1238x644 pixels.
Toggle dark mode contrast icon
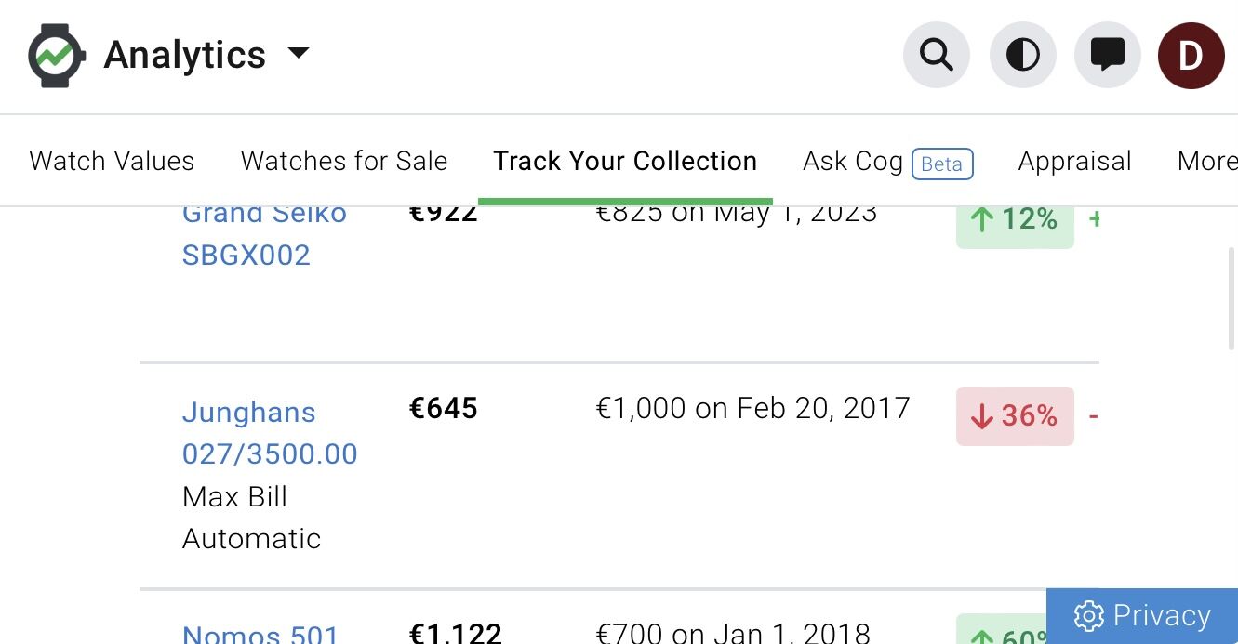tap(1023, 56)
